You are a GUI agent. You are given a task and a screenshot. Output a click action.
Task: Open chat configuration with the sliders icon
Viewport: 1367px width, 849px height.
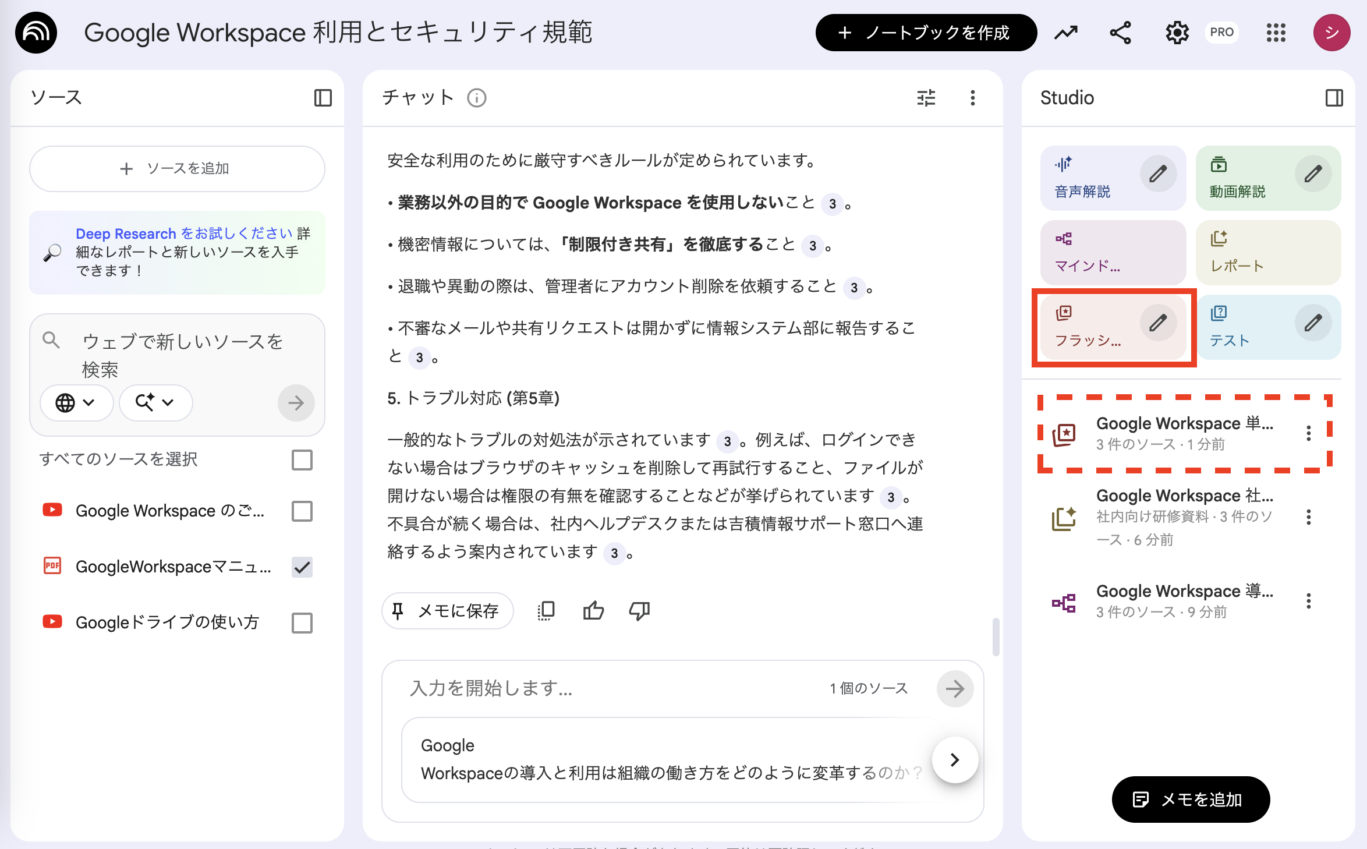pyautogui.click(x=925, y=98)
